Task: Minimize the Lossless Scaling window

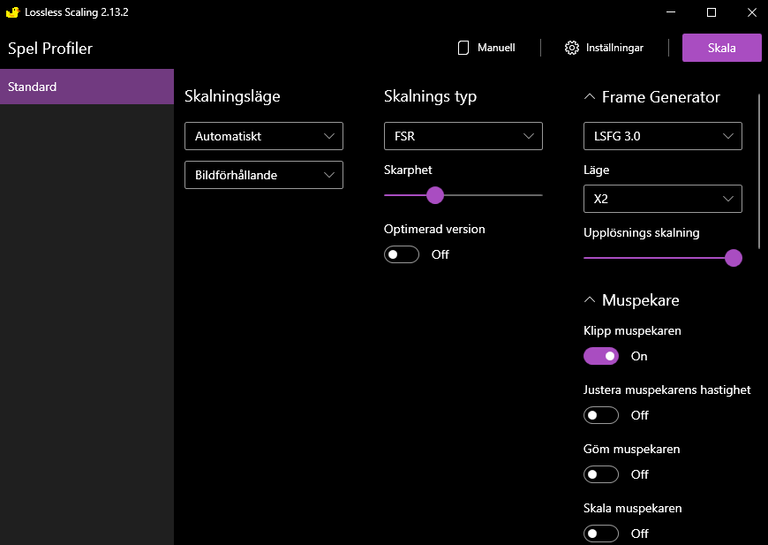Action: tap(672, 12)
